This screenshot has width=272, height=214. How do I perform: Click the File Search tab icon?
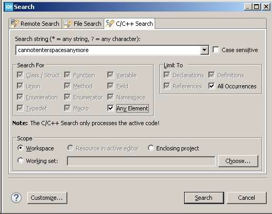[x=67, y=24]
